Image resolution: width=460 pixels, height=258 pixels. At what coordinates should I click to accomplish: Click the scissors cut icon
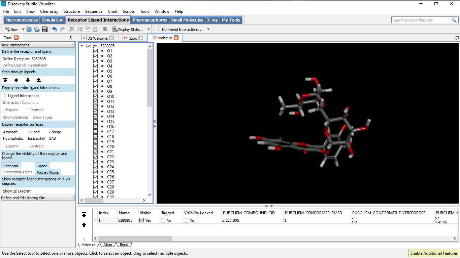tap(80, 29)
